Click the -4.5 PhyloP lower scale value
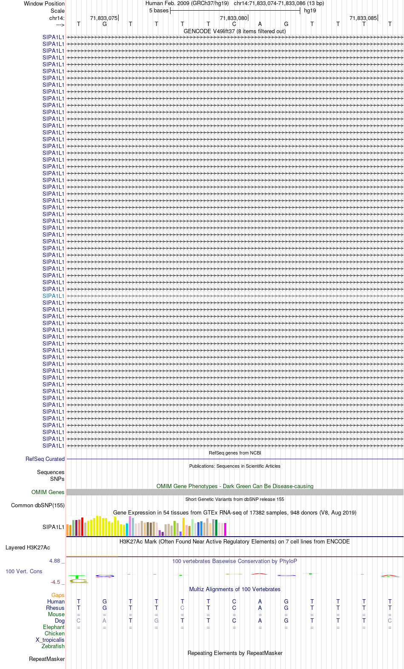Image resolution: width=404 pixels, height=669 pixels. click(55, 582)
